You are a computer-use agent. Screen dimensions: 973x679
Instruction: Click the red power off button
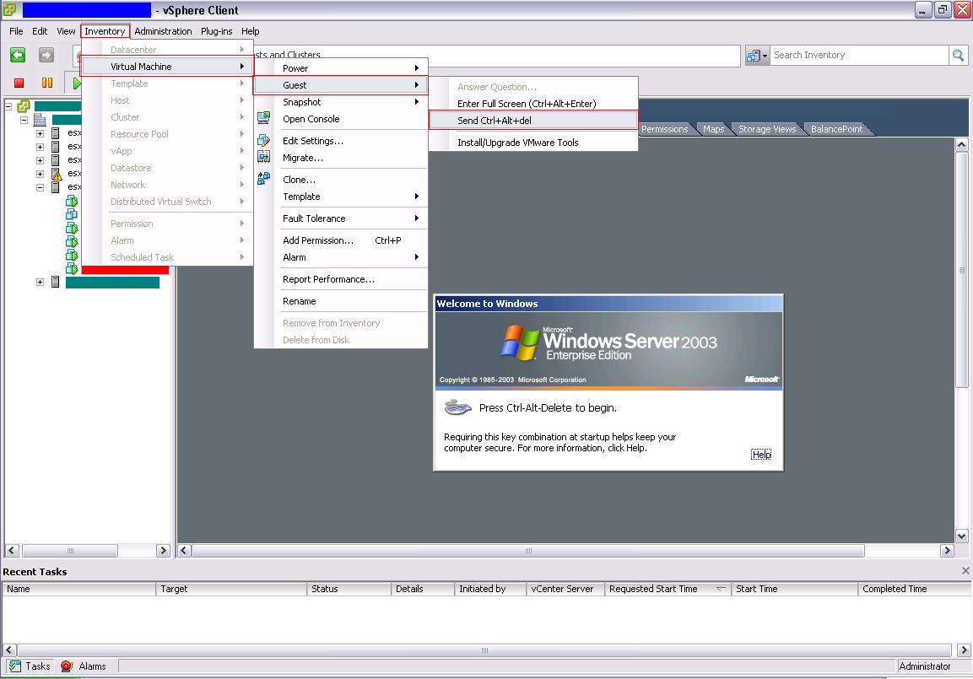tap(19, 83)
